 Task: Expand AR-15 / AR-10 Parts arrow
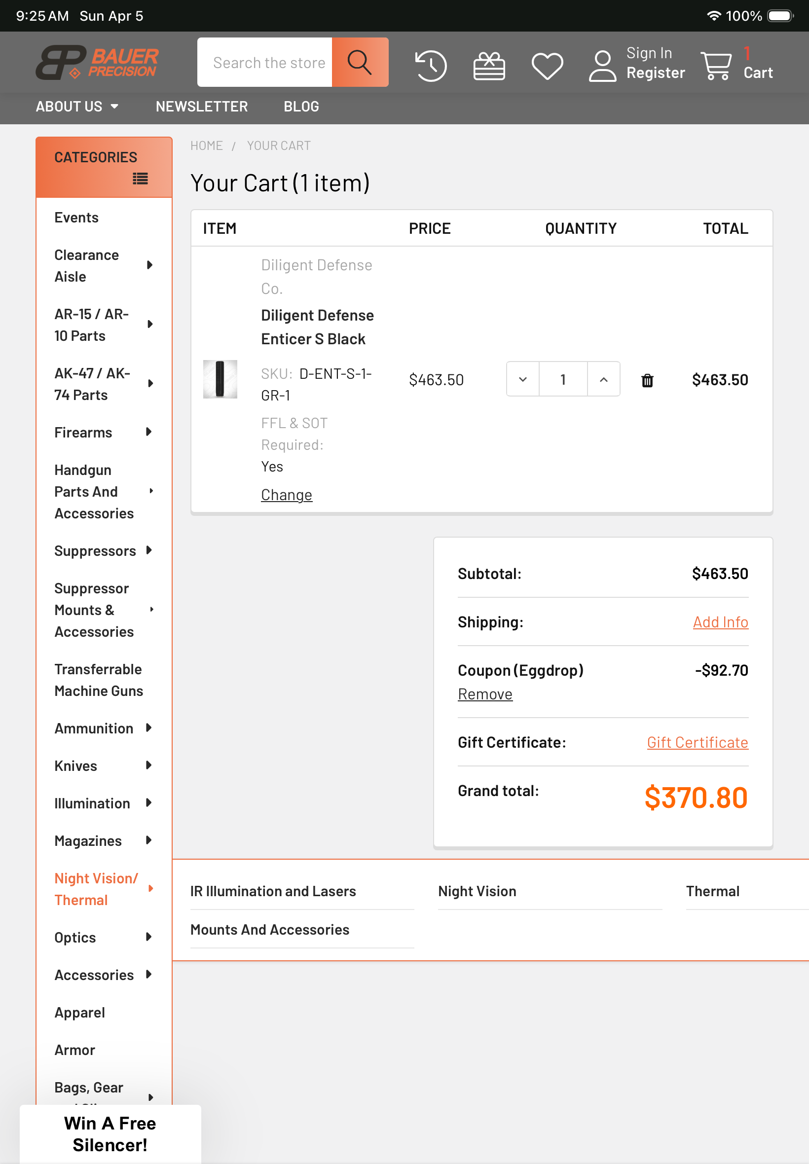pyautogui.click(x=149, y=325)
